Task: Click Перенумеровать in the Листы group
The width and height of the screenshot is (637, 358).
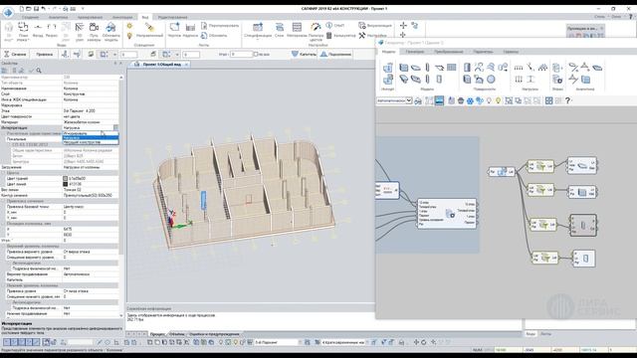Action: coord(220,26)
